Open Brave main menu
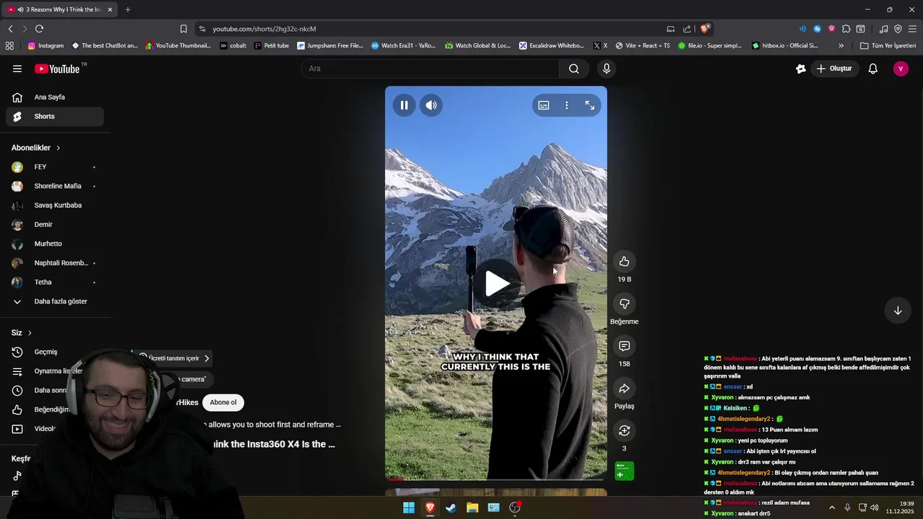The height and width of the screenshot is (519, 923). tap(913, 29)
